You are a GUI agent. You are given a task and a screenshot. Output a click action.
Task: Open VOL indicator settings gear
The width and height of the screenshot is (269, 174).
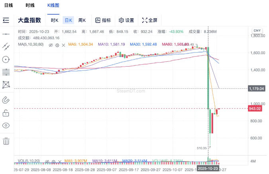53,162
